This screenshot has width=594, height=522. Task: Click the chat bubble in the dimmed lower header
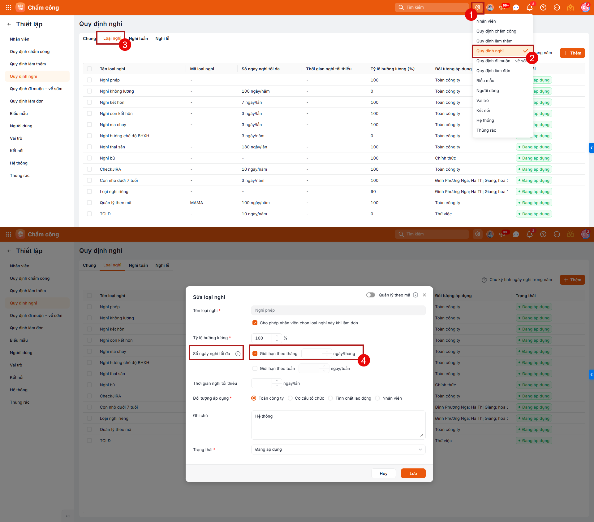[x=516, y=234]
